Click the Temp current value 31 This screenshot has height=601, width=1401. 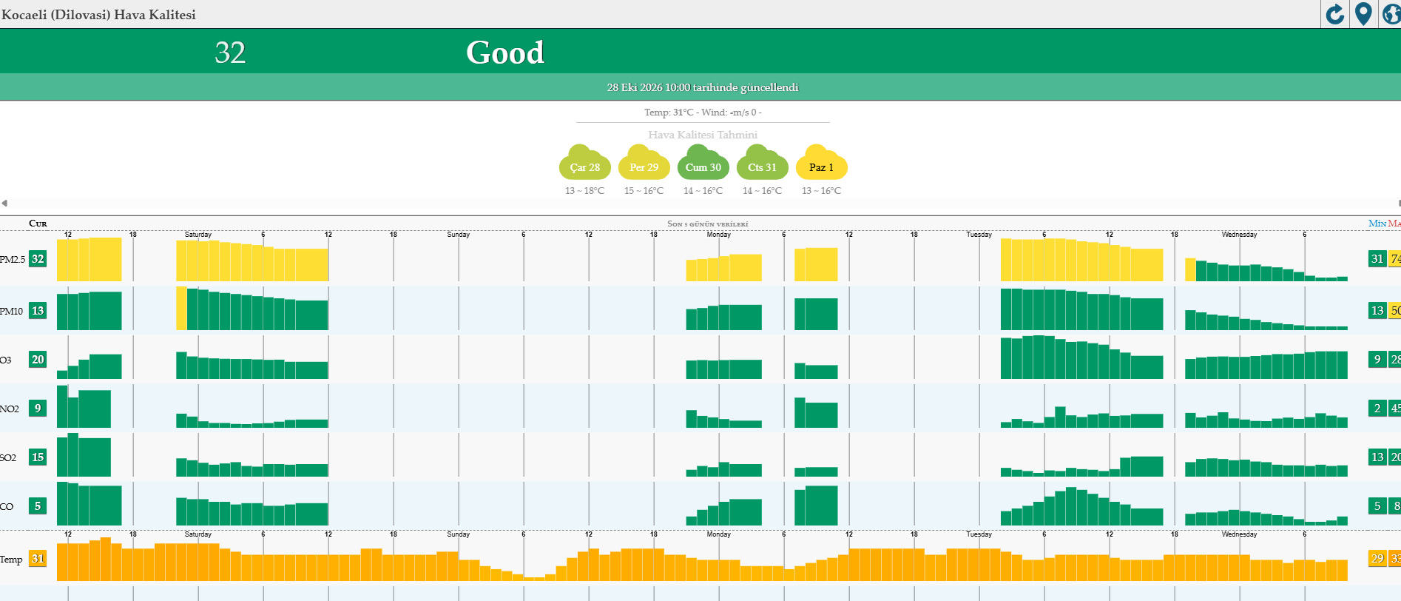pos(38,559)
